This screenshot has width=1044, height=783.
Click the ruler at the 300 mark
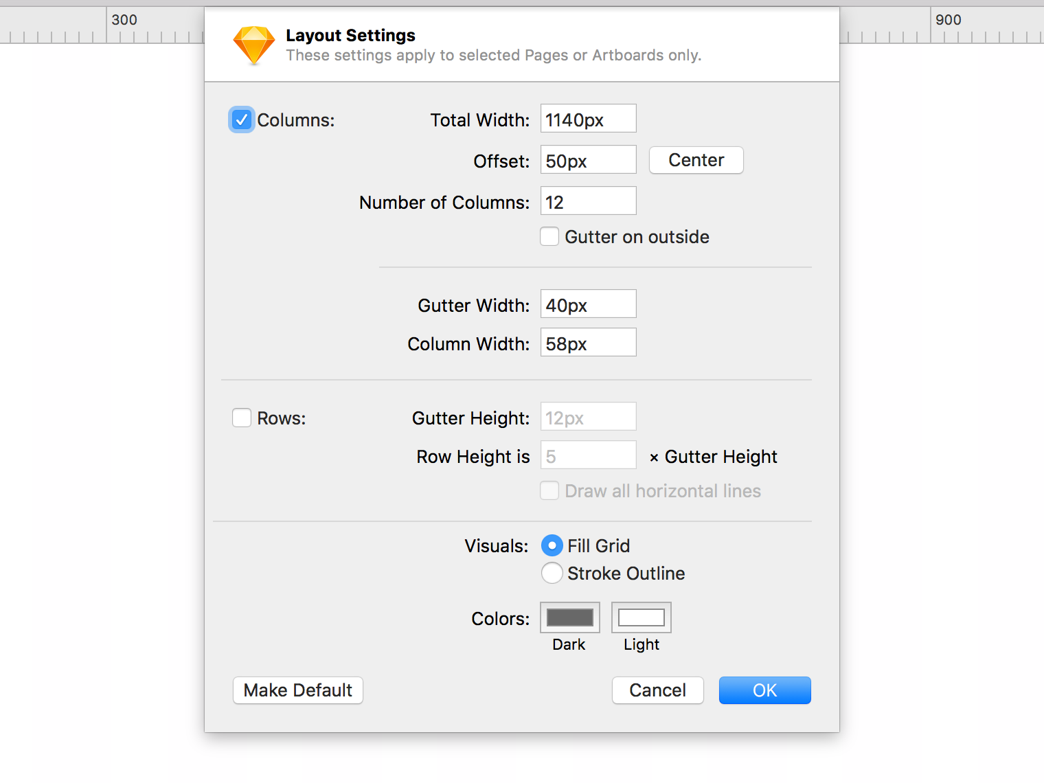pos(108,27)
